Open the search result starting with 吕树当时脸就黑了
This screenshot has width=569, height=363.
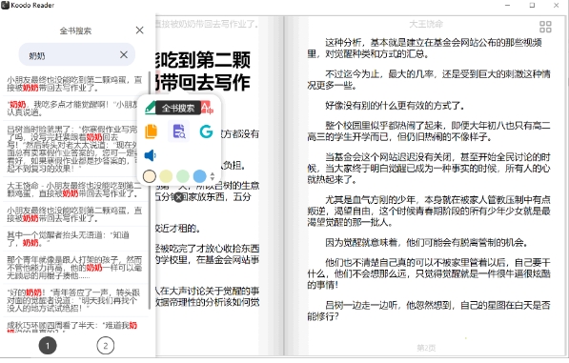(74, 149)
